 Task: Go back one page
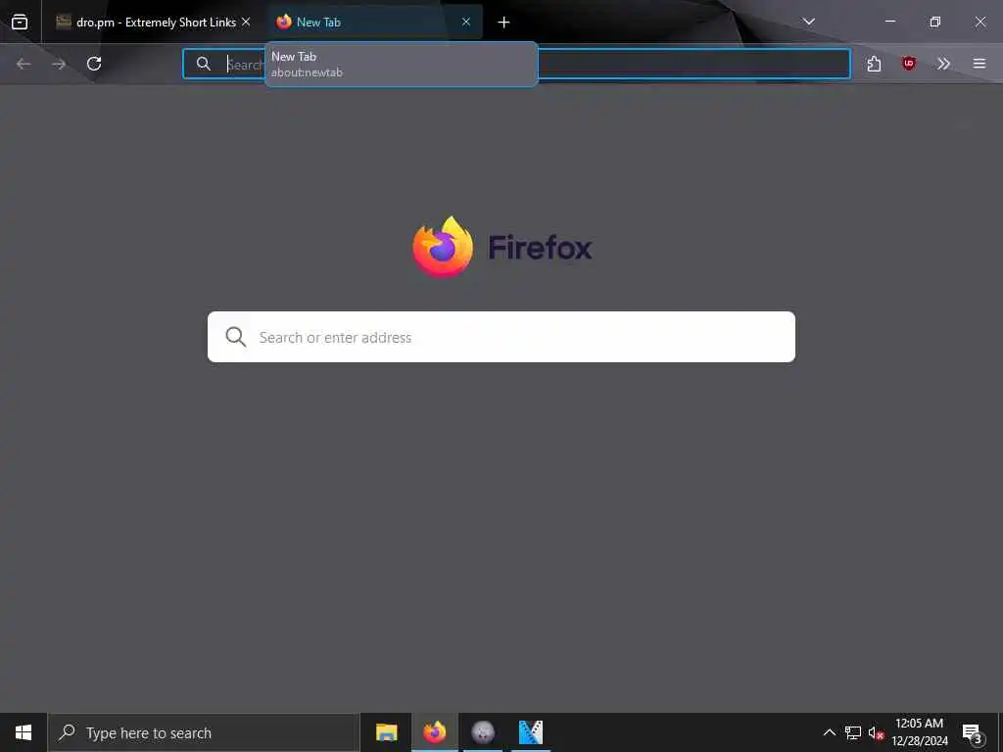point(24,64)
